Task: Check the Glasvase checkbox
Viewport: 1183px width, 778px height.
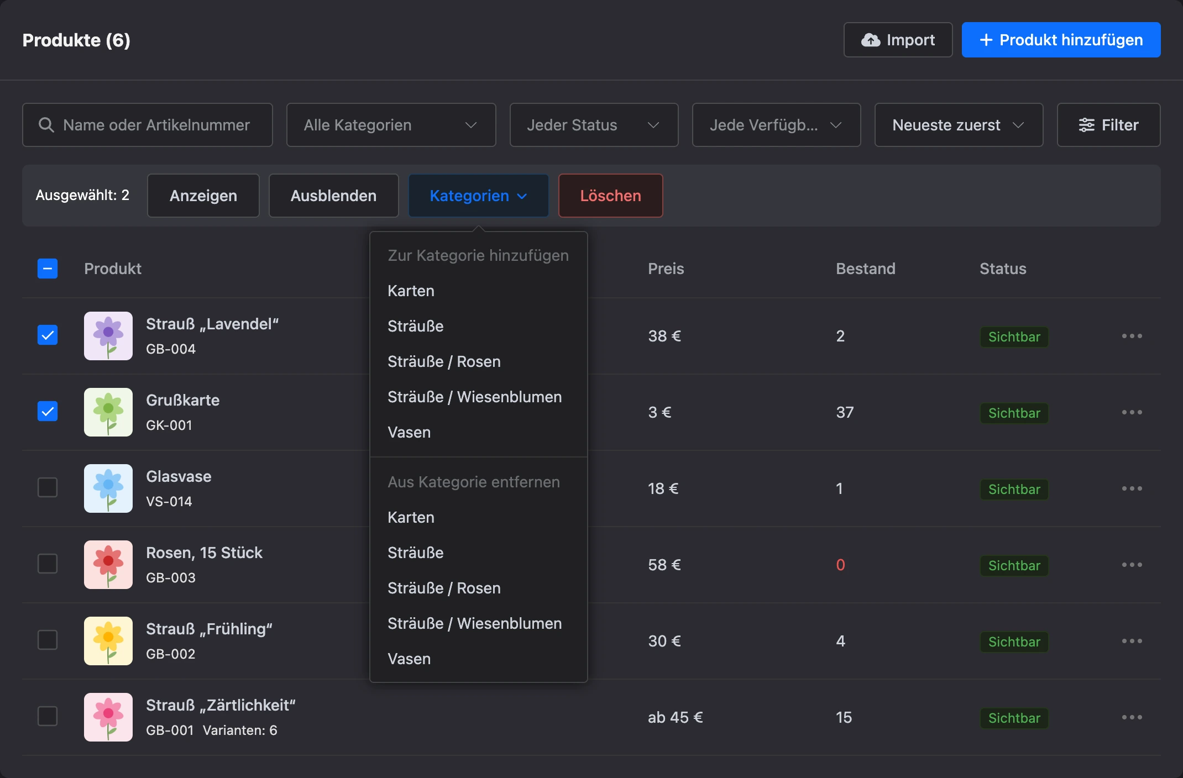Action: tap(48, 487)
